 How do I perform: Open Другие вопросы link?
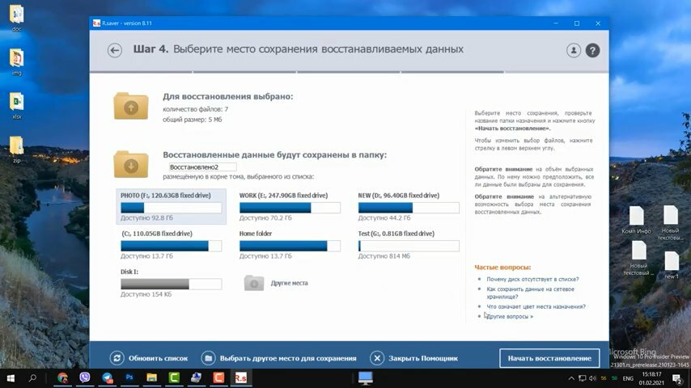point(510,316)
